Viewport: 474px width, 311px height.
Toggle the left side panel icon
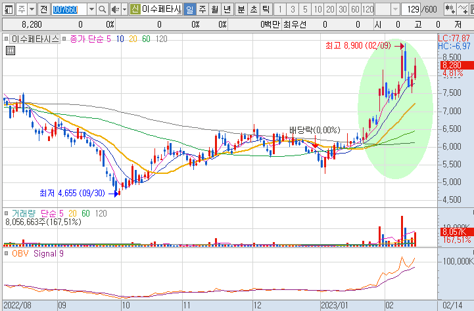9,9
